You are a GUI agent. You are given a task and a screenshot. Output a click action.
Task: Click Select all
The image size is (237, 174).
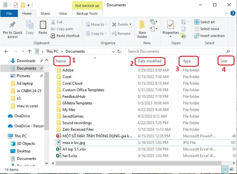204,22
